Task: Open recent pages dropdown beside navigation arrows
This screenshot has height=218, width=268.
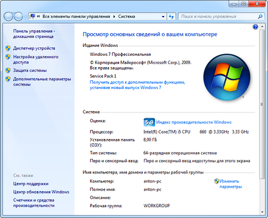Action: 26,17
